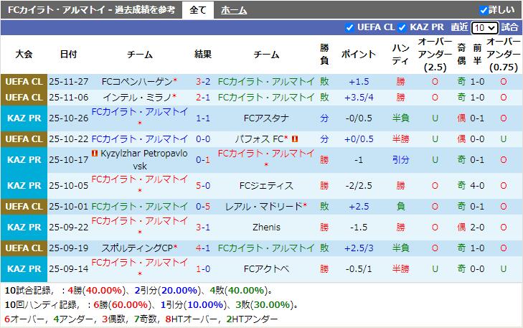
Task: Click the UEFA CL badge for 25-10-01 match
Action: (24, 206)
